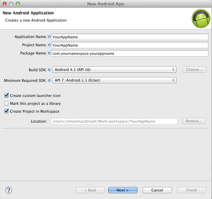The image size is (212, 199).
Task: Click info icon beside Application Name
Action: [x=49, y=37]
